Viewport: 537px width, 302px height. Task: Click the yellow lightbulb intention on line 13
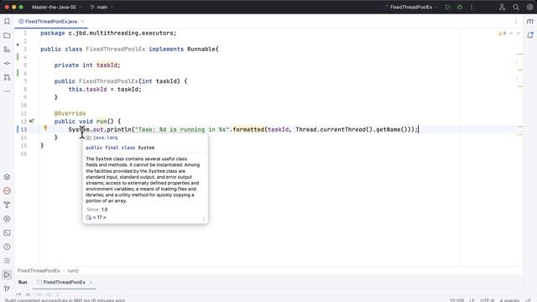pyautogui.click(x=45, y=128)
